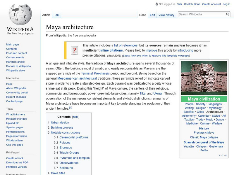Visit Community portal
Viewport: 234px width, 175px height.
17,92
